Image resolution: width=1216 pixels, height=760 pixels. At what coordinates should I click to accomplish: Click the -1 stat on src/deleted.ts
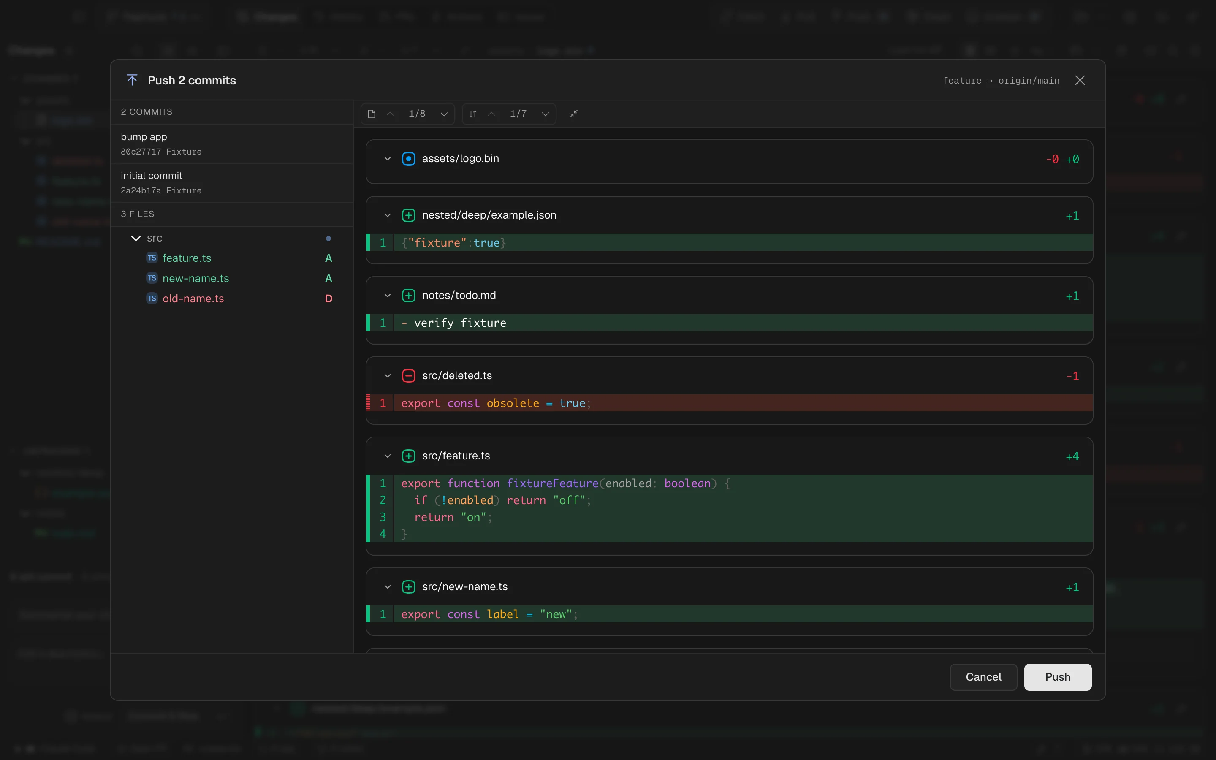(1072, 377)
